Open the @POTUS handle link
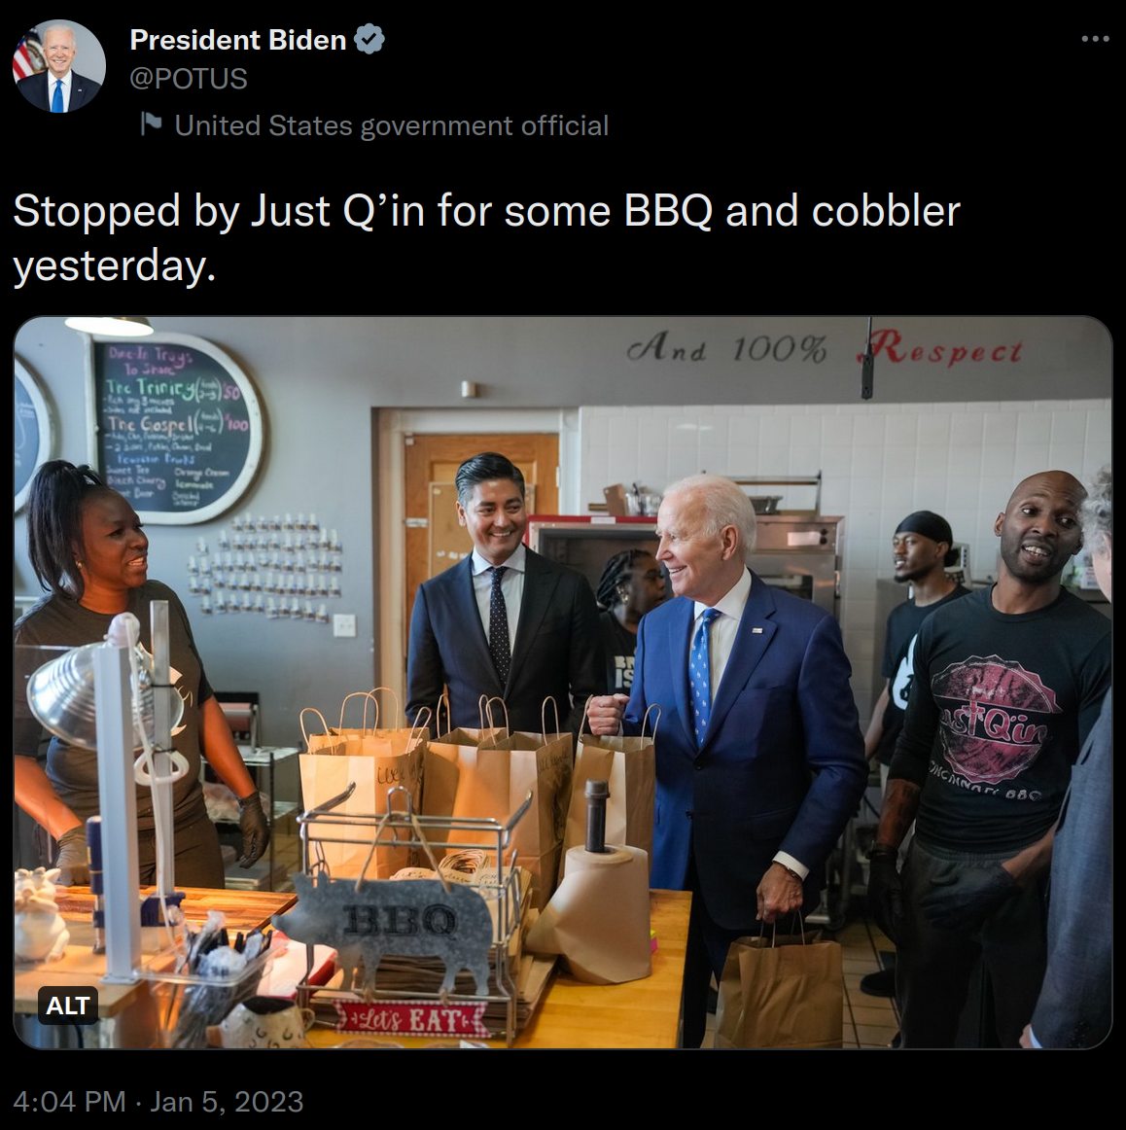The image size is (1126, 1130). pos(189,79)
